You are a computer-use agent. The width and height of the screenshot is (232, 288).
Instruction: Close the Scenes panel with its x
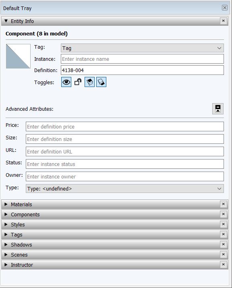pyautogui.click(x=224, y=255)
